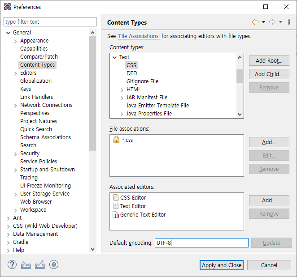Select Capabilities in the tree
Screen dimensions: 297x277
(x=34, y=49)
